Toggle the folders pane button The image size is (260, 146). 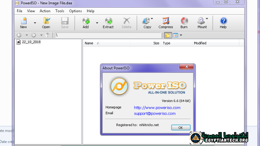tap(168, 35)
